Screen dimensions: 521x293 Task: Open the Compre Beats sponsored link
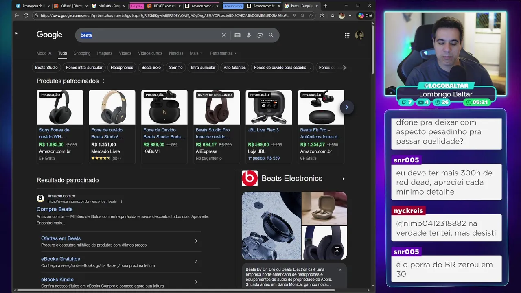click(x=55, y=209)
